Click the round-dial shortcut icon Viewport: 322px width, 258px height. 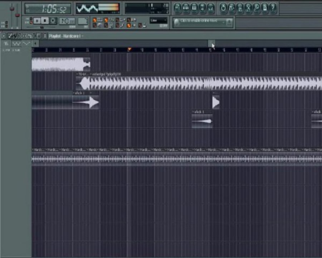[223, 8]
